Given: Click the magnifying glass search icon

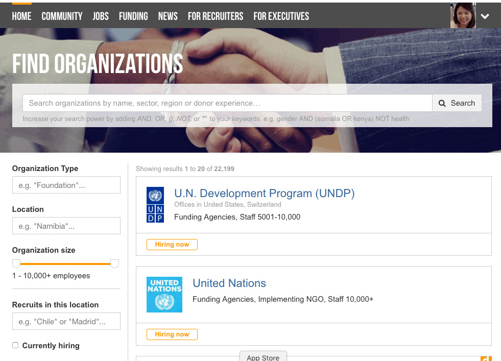Looking at the screenshot, I should [442, 103].
